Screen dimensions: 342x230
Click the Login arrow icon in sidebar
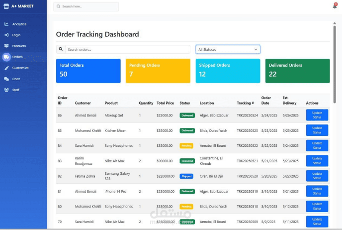[x=6, y=35]
